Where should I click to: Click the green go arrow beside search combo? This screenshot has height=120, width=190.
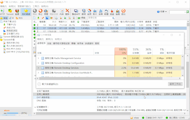coord(188,12)
